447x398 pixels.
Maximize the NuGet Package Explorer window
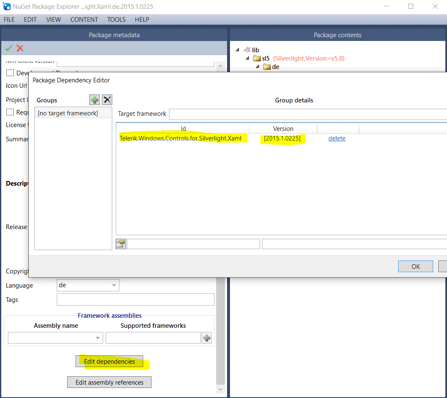tap(411, 6)
